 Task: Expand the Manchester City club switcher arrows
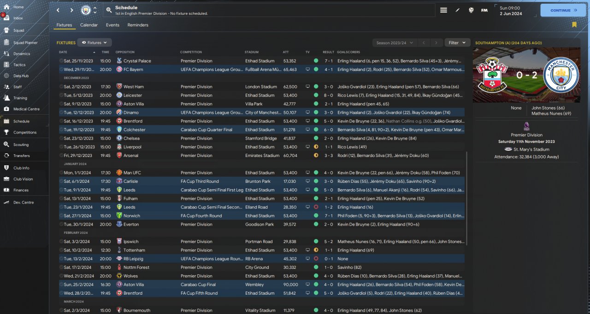coord(95,10)
